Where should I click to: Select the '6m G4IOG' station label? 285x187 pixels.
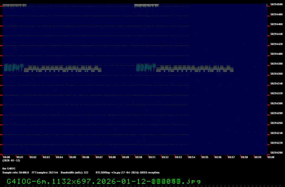[x=9, y=168]
